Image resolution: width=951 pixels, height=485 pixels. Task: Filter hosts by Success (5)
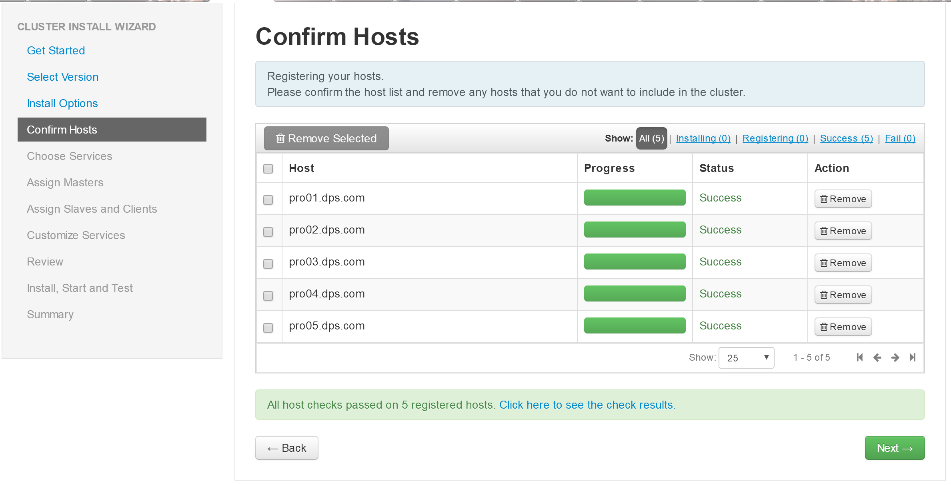(847, 138)
